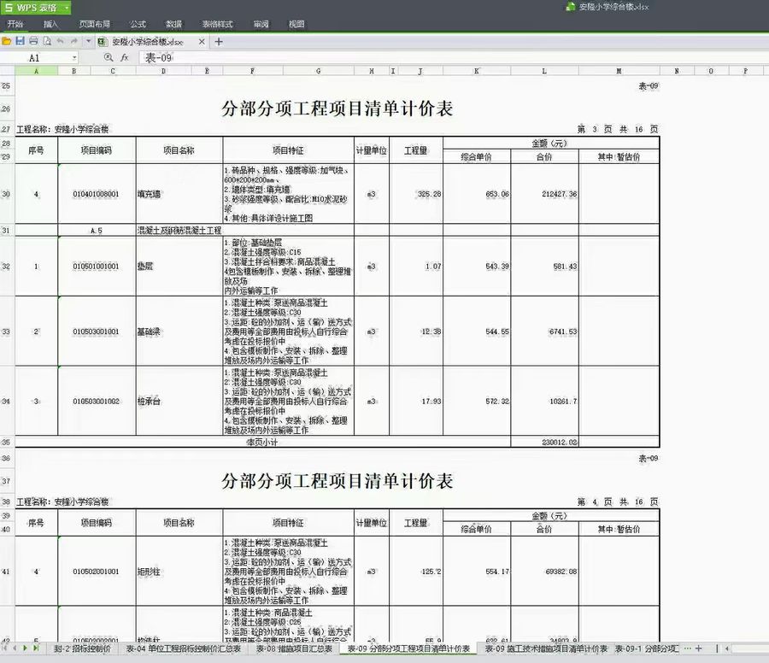This screenshot has width=769, height=663.
Task: Open the 数据 ribbon tab
Action: [173, 24]
